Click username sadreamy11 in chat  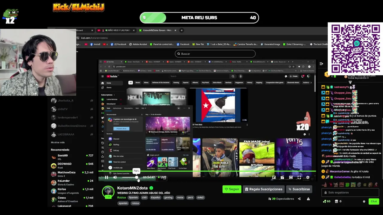point(341,87)
